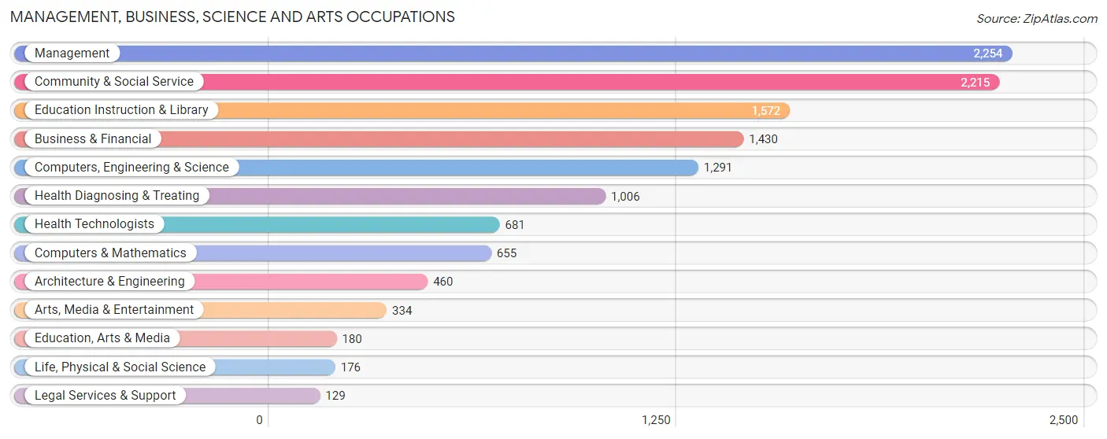
Task: Click the 2,500 axis tick label
Action: point(1063,420)
